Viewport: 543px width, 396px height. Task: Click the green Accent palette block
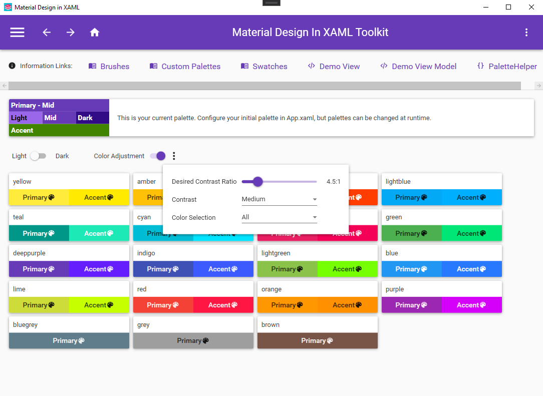coord(59,130)
